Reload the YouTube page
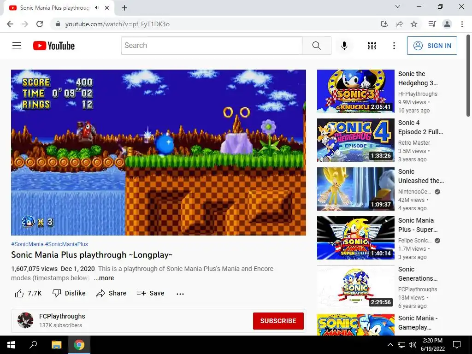472x354 pixels. tap(40, 24)
